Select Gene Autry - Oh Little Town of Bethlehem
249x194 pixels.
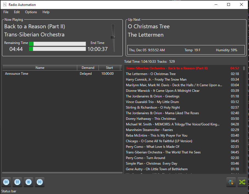pos(183,169)
